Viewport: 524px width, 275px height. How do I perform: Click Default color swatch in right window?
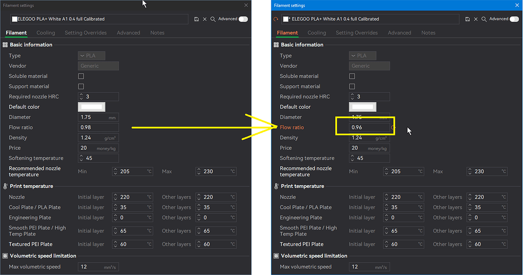point(362,107)
